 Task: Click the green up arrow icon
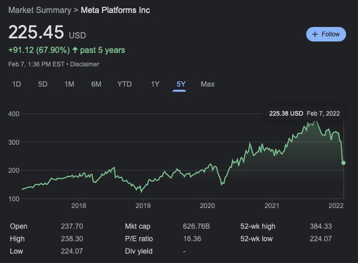pyautogui.click(x=75, y=50)
